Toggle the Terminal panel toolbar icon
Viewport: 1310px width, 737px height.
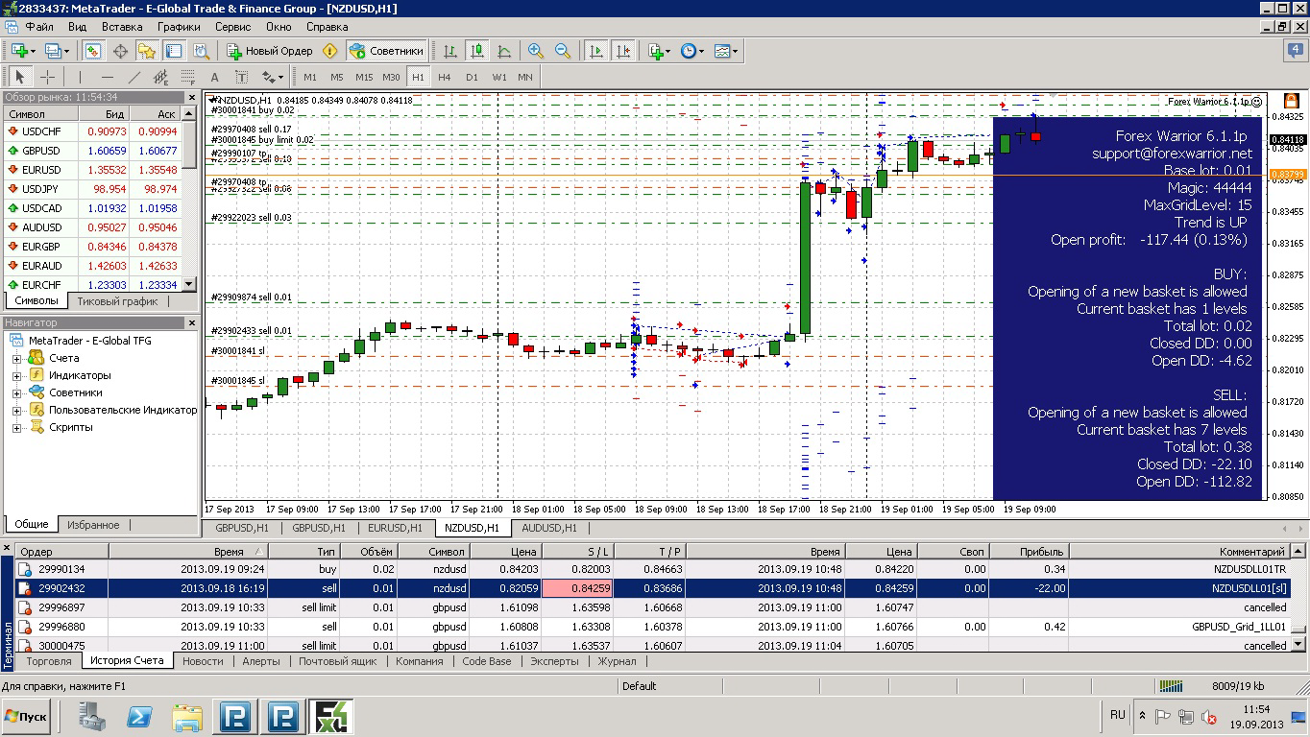[174, 51]
